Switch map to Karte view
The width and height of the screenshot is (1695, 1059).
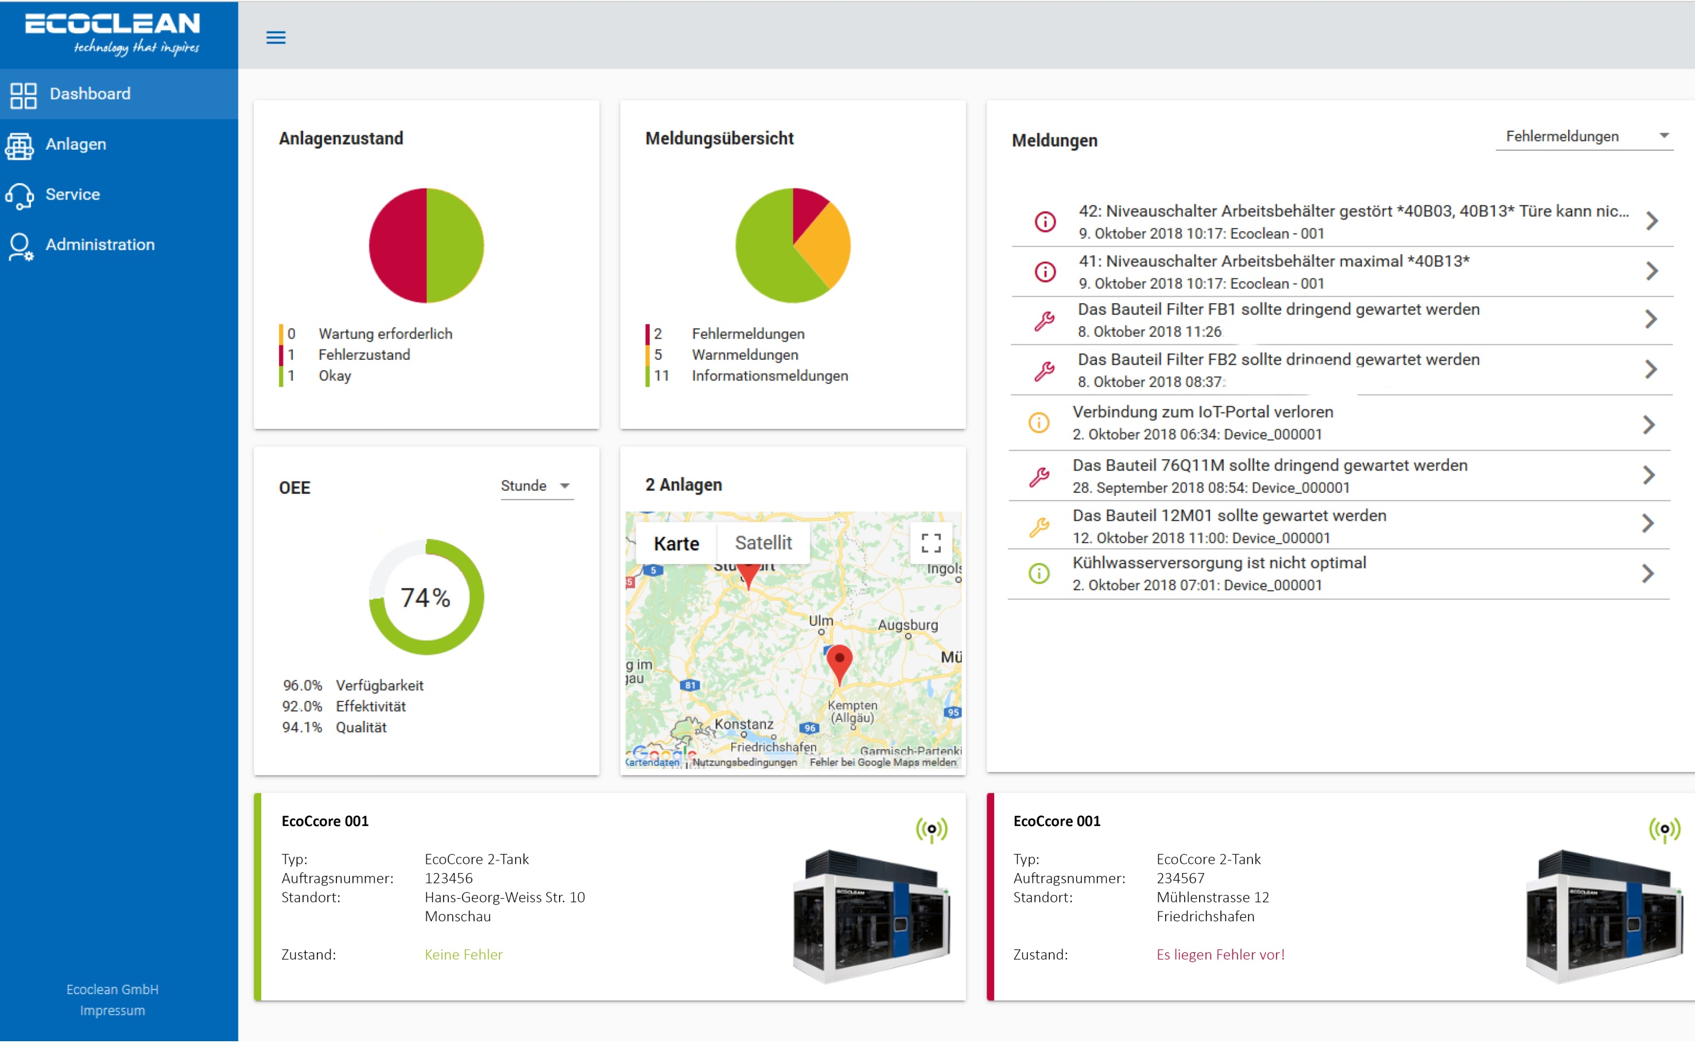coord(676,544)
